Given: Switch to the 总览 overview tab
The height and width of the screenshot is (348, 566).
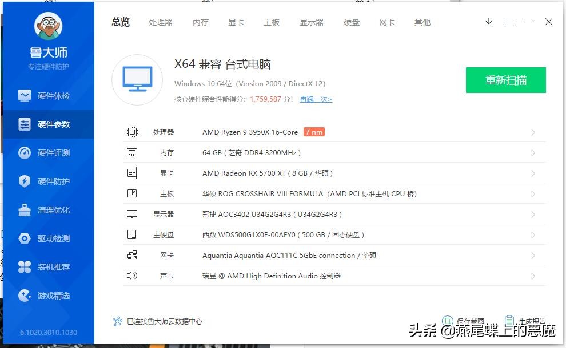Looking at the screenshot, I should [x=121, y=22].
